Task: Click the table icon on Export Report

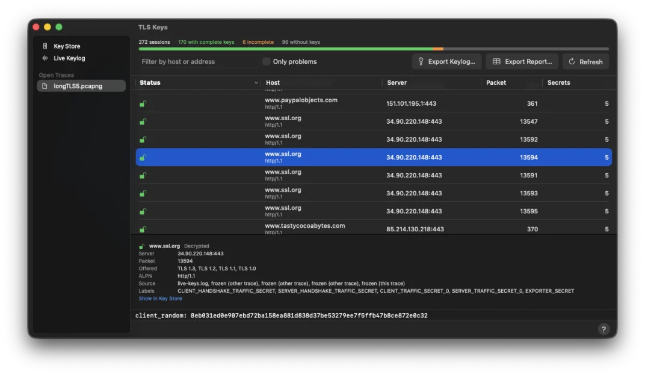Action: click(496, 62)
